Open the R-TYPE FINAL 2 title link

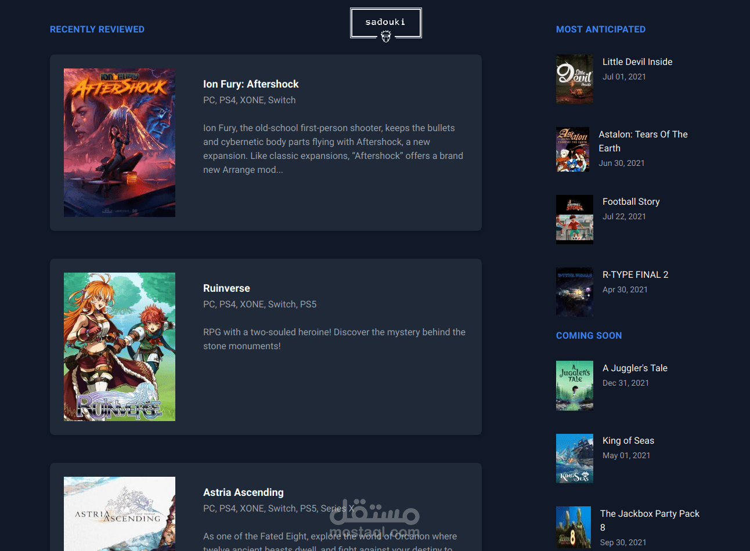[635, 275]
